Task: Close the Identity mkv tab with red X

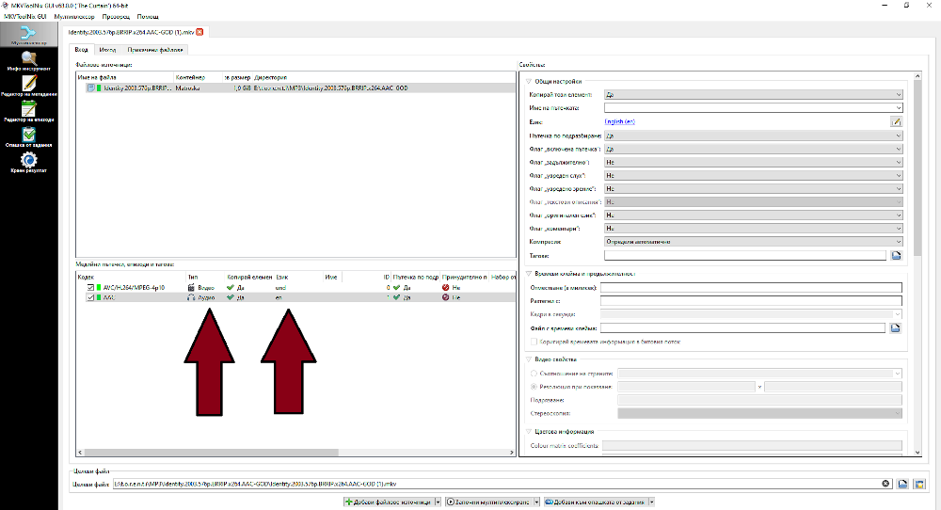Action: coord(199,32)
